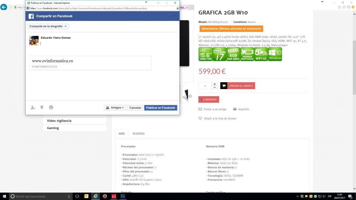Click the envelope icon next to Enviar a un amigo

[200, 109]
